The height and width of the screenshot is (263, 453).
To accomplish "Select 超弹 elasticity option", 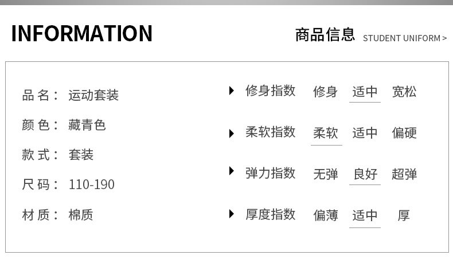I will click(404, 174).
